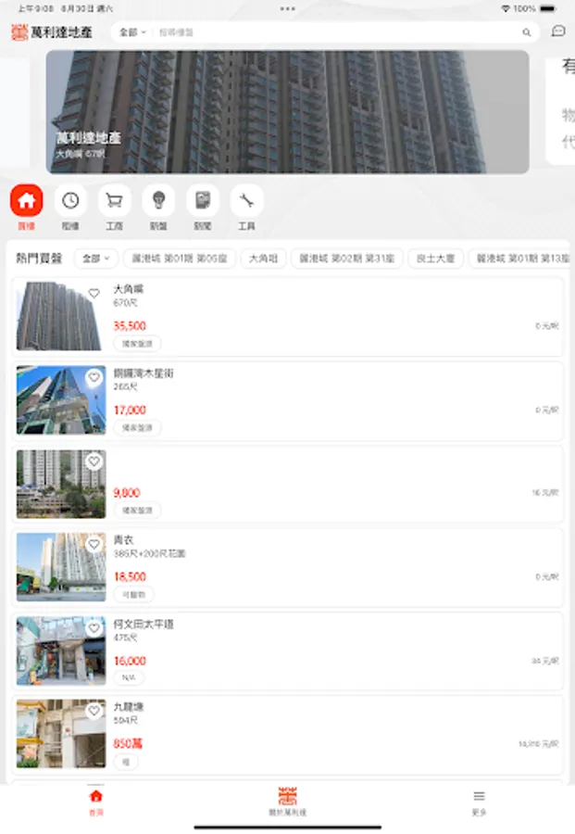
Task: Select the 良士大廈 filter chip
Action: click(x=436, y=259)
